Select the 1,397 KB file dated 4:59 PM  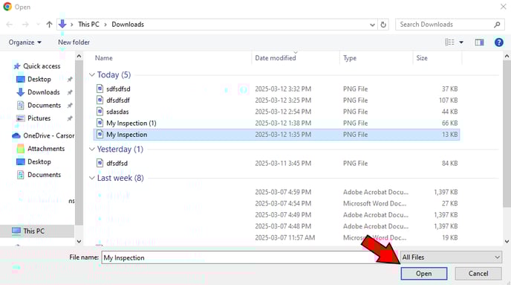[x=276, y=192]
